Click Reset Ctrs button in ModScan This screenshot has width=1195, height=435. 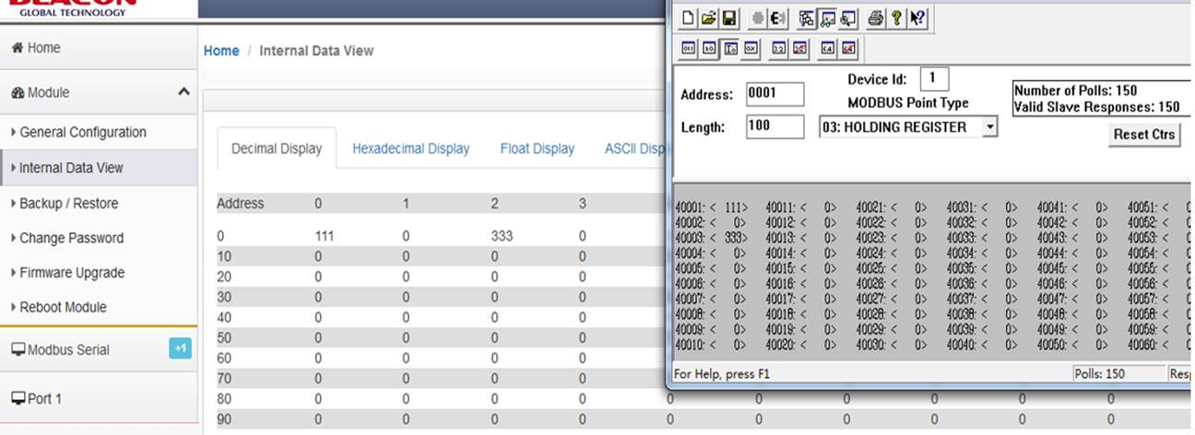[x=1143, y=134]
